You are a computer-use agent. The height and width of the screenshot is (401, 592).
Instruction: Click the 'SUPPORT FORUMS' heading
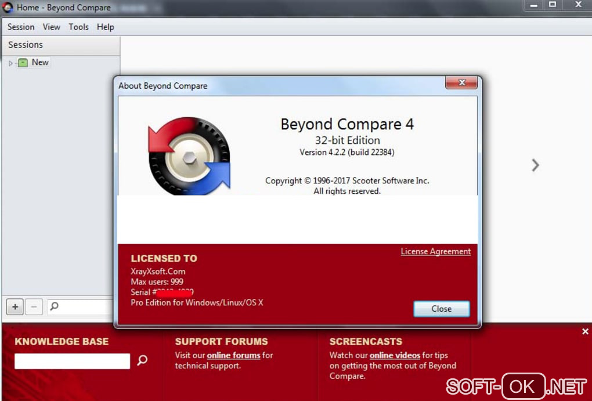(x=221, y=342)
